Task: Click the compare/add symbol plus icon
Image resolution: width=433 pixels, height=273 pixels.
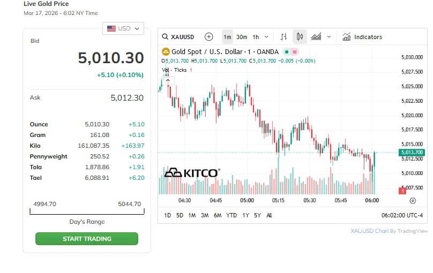Action: 209,37
